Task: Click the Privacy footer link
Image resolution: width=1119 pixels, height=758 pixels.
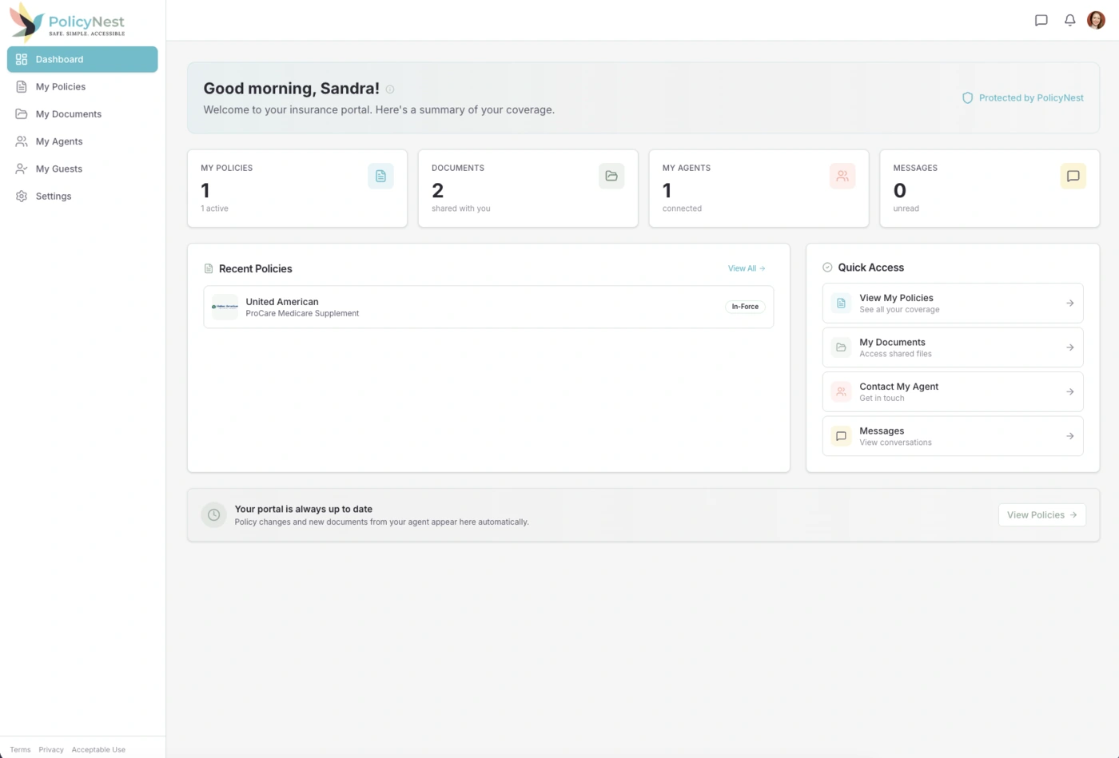Action: coord(51,750)
